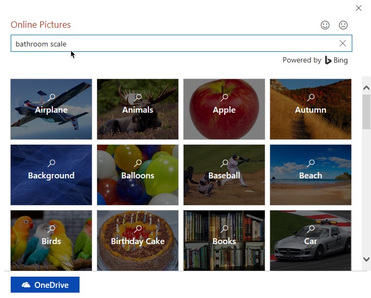Open the Autumn picture category
This screenshot has width=371, height=298.
tap(311, 109)
